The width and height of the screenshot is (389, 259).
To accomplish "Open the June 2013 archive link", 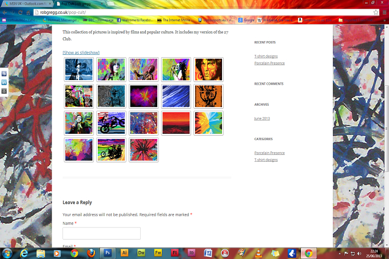I will (x=262, y=118).
